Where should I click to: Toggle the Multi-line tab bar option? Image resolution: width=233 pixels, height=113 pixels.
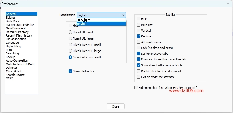(139, 25)
